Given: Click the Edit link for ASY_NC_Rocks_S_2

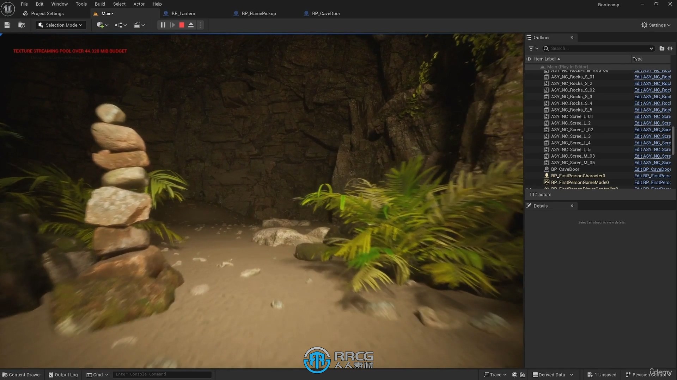Looking at the screenshot, I should click(652, 83).
